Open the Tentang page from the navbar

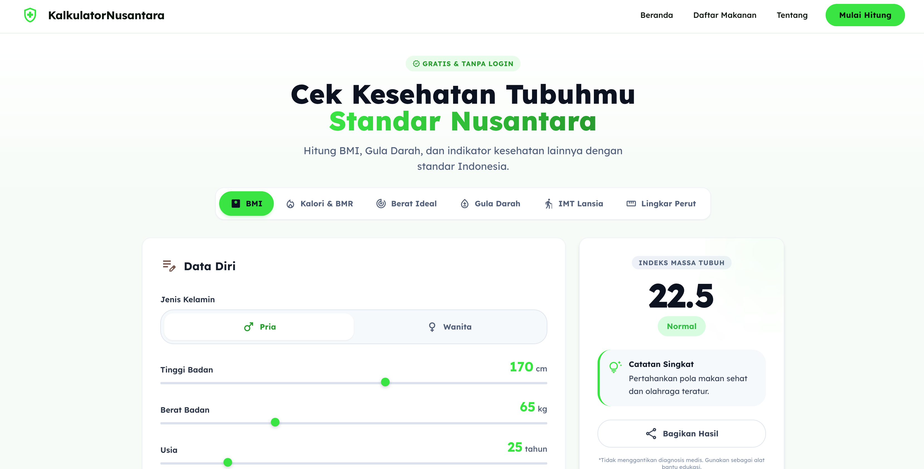[x=792, y=15]
